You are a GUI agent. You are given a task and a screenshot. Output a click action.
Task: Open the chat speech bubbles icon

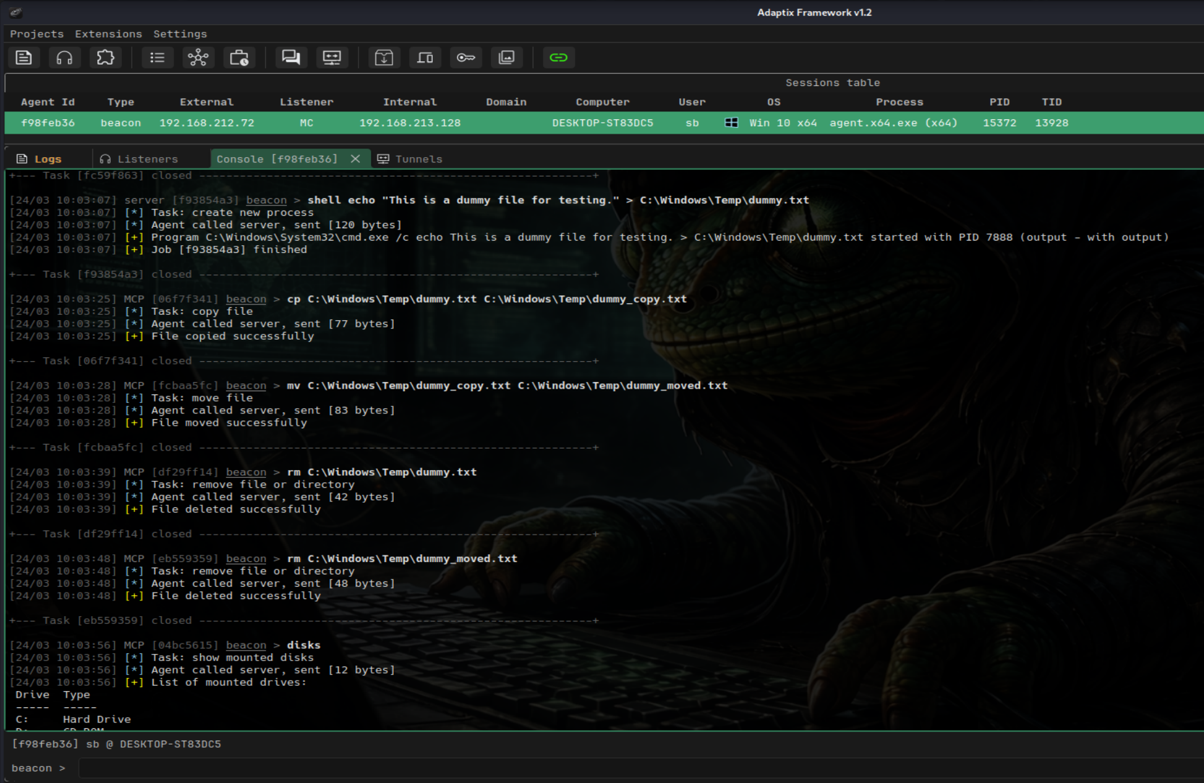point(291,57)
